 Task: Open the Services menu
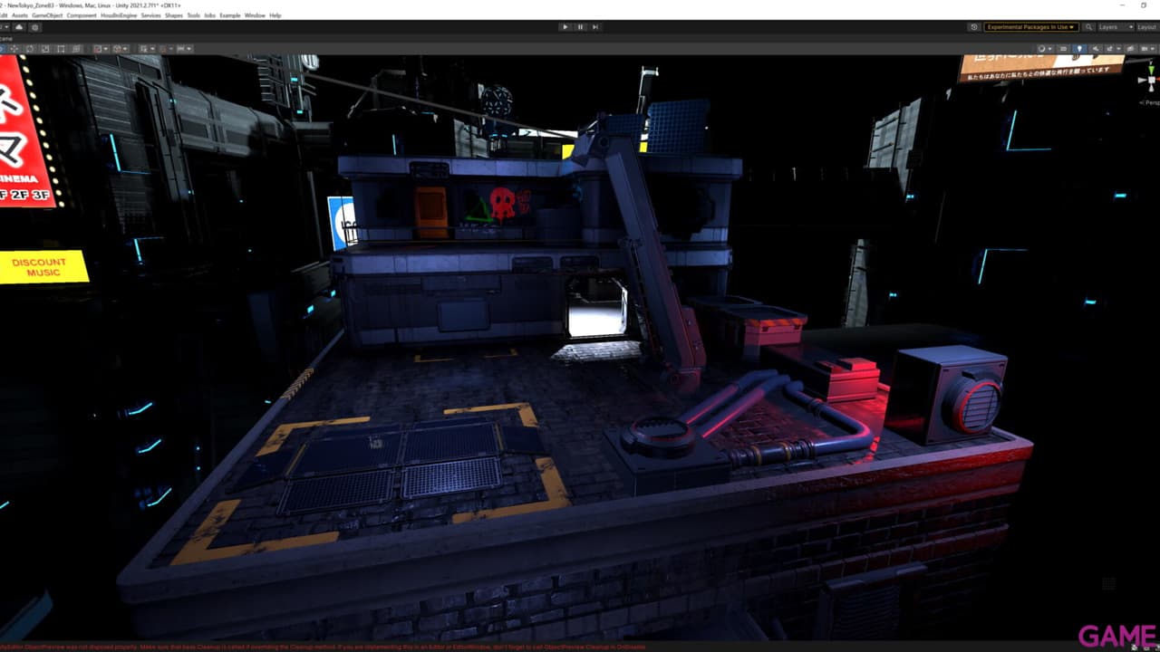click(150, 15)
